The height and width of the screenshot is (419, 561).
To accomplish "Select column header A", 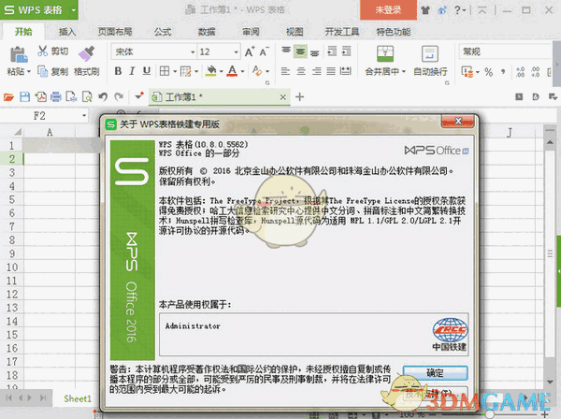I will tap(50, 133).
